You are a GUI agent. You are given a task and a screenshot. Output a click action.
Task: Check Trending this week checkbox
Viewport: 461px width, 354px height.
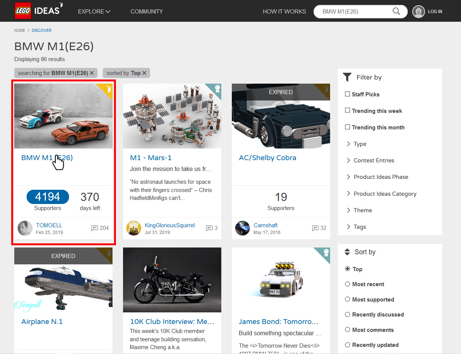click(x=347, y=111)
